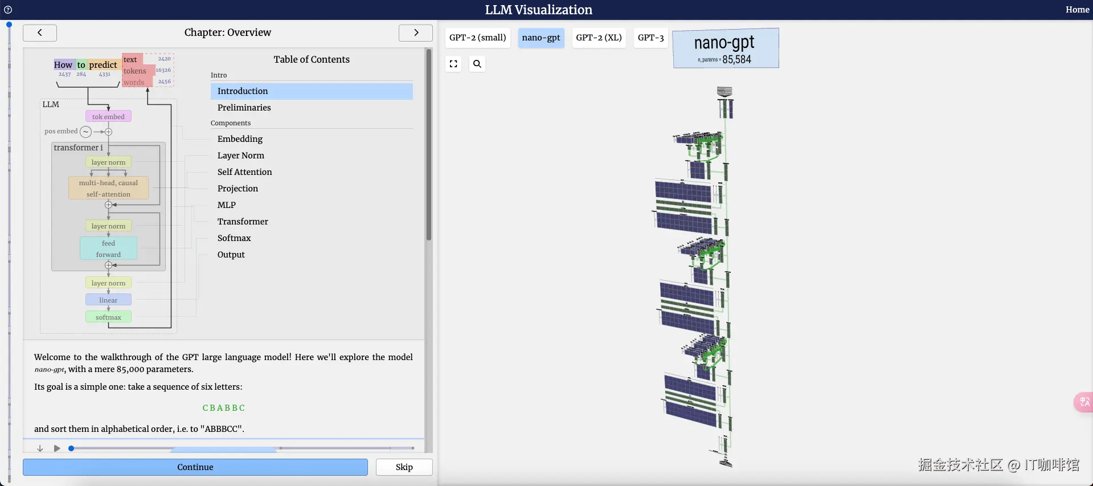Click the Continue button

click(x=195, y=467)
